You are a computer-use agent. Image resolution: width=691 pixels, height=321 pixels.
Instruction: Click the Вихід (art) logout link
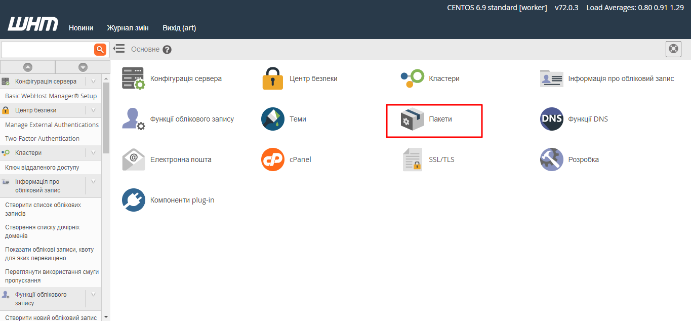[179, 28]
